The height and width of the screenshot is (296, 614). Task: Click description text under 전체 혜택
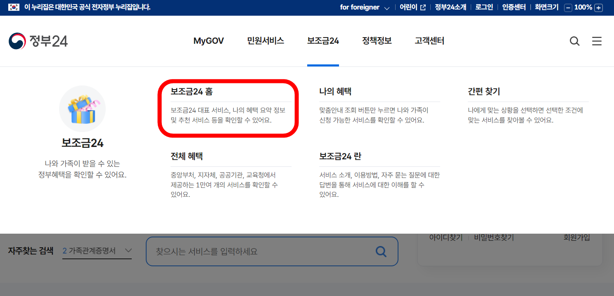[224, 185]
